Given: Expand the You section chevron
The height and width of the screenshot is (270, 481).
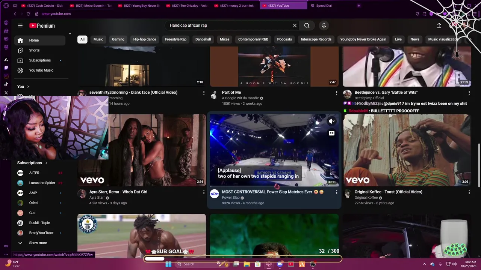Looking at the screenshot, I should tap(28, 87).
